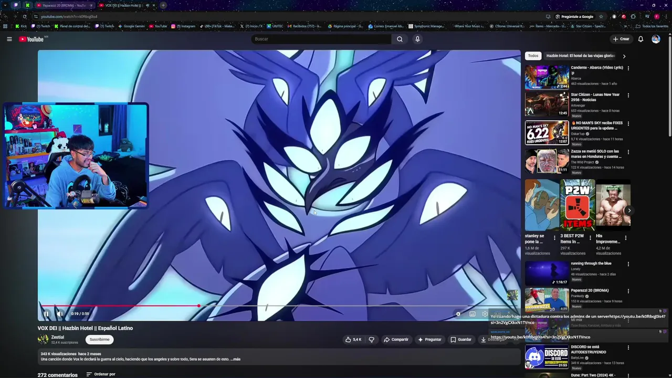Select the Hazbin Hotel filter chip
672x378 pixels.
(x=581, y=56)
